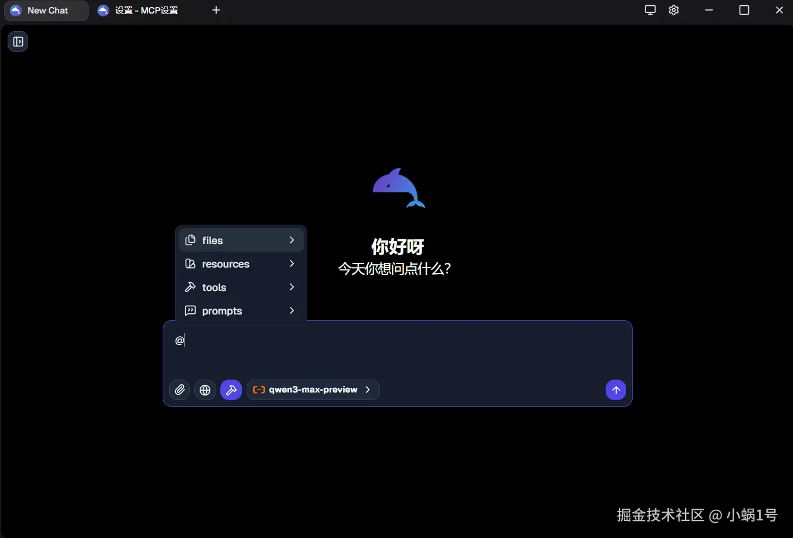The width and height of the screenshot is (793, 538).
Task: Click the monitor icon in the titlebar
Action: tap(650, 10)
